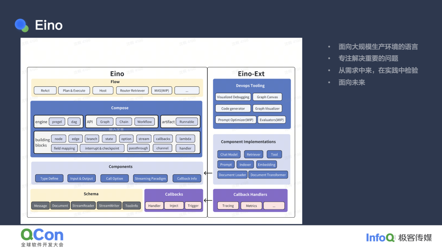Select the "Visualized Debugging" devops box
442x250 pixels.
tap(233, 97)
